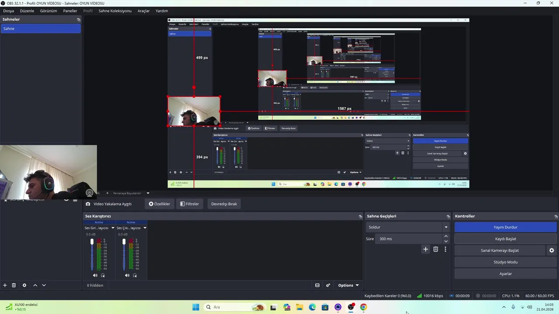This screenshot has width=559, height=314.
Task: Open Microsoft Edge from the taskbar
Action: [312, 307]
